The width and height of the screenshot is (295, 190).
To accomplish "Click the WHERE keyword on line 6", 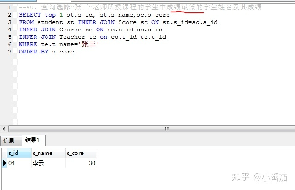I will click(x=28, y=44).
